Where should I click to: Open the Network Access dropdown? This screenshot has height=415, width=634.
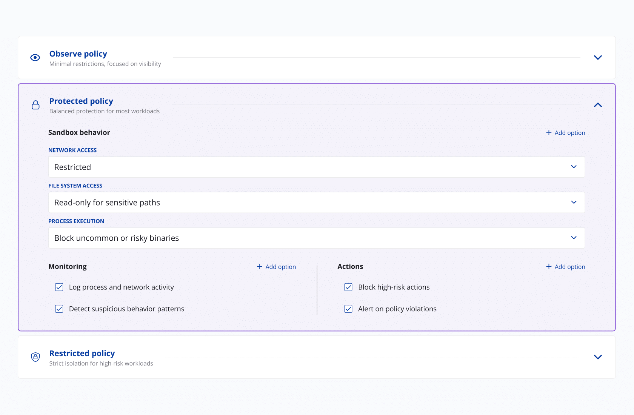coord(316,167)
